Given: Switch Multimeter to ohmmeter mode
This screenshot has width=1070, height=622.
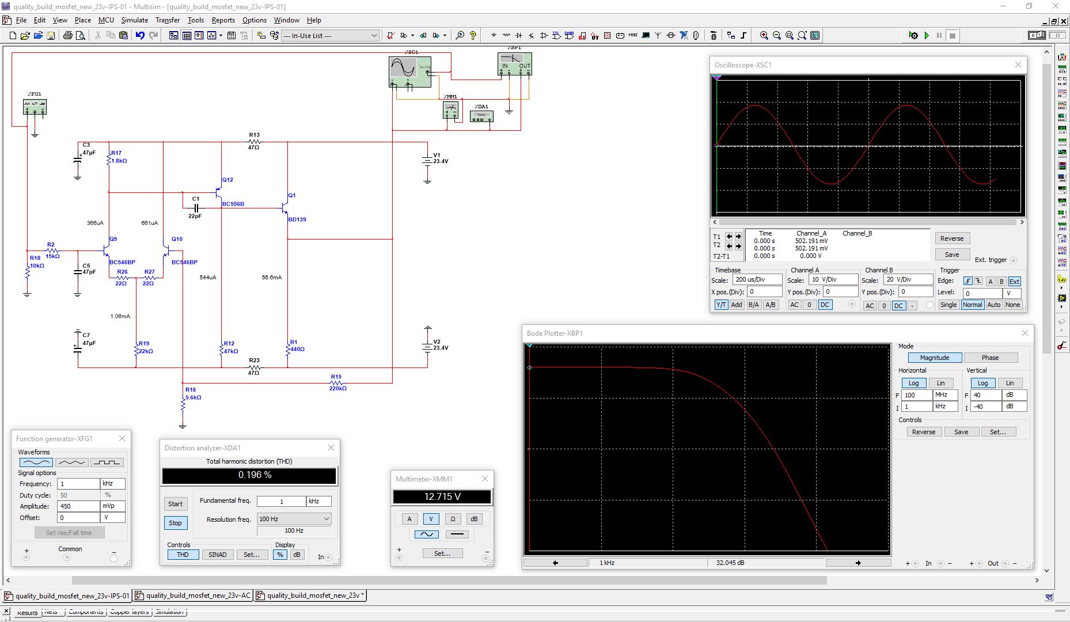Looking at the screenshot, I should [x=453, y=519].
